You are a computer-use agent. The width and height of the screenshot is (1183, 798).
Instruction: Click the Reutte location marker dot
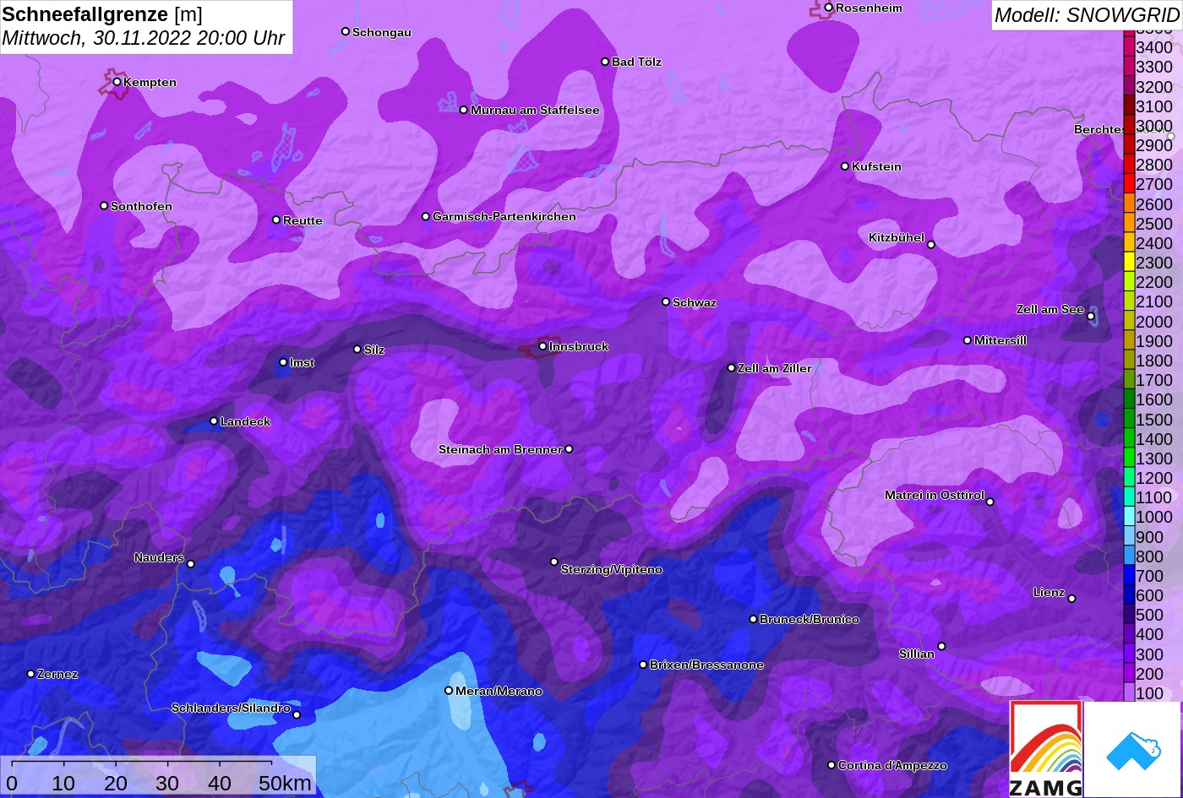click(x=276, y=220)
